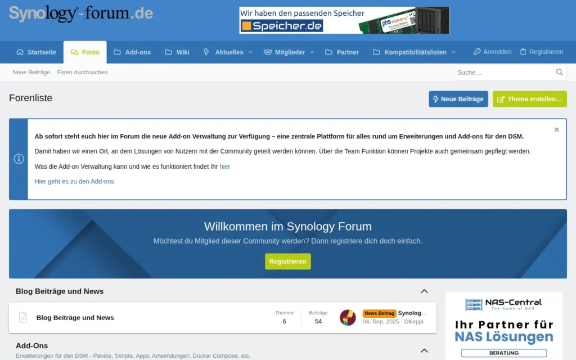The image size is (576, 360).
Task: Click the blue Neue Beiträge button
Action: point(458,99)
